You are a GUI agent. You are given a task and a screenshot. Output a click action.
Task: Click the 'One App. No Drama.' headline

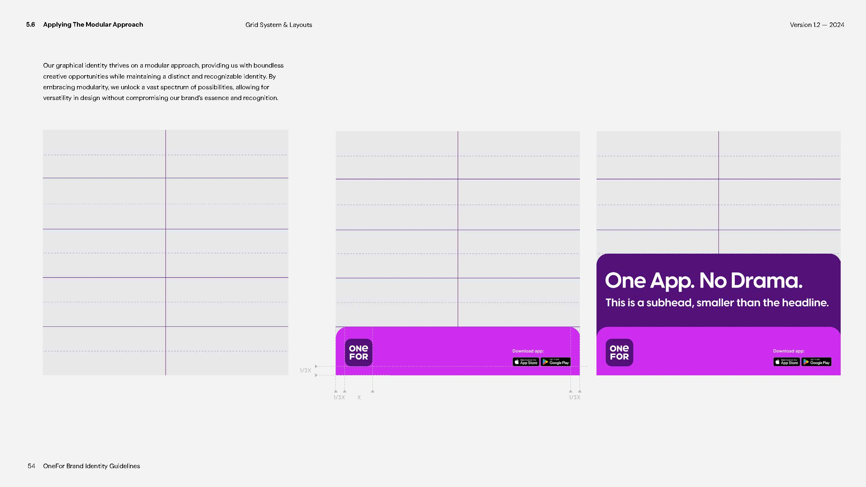[x=703, y=281]
